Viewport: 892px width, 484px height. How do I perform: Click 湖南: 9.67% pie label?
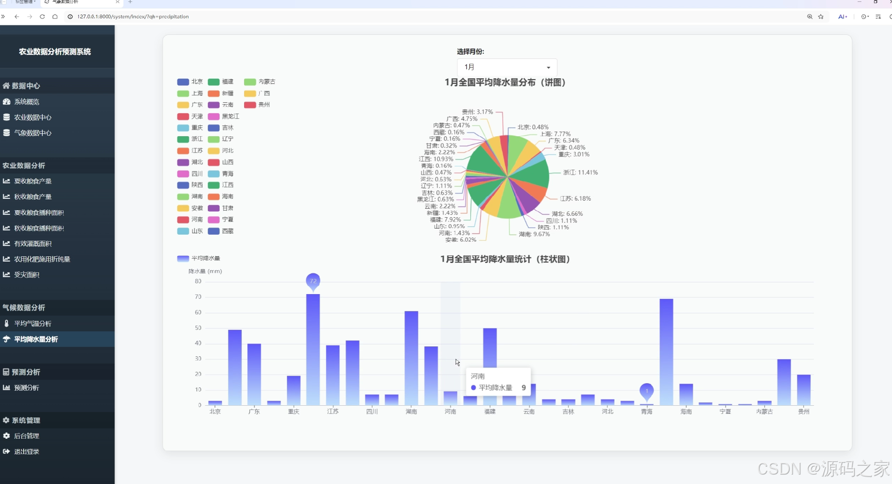[x=534, y=234]
